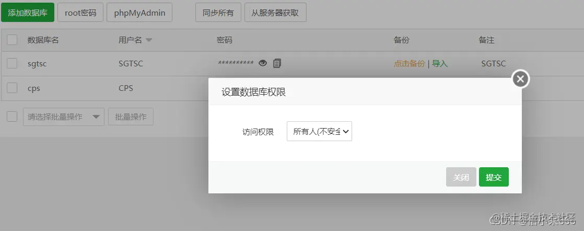Viewport: 584px width, 231px height.
Task: Open the 访问权限 dropdown showing 所有人
Action: (x=319, y=131)
